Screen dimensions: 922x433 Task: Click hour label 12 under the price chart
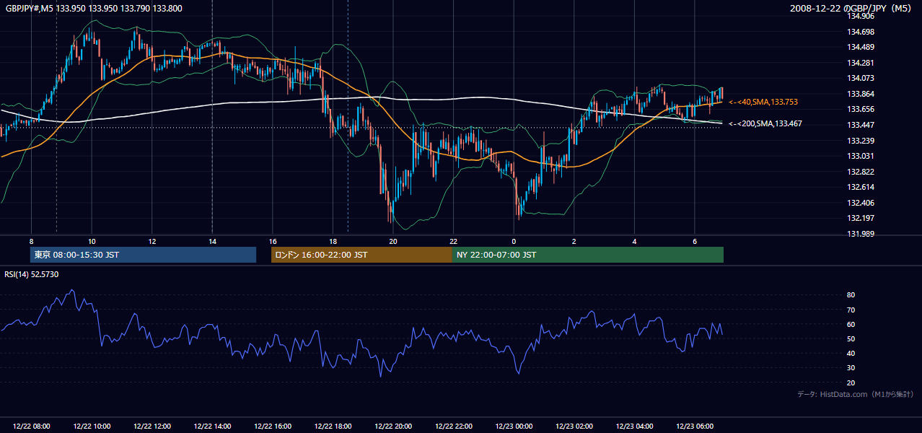tap(152, 241)
